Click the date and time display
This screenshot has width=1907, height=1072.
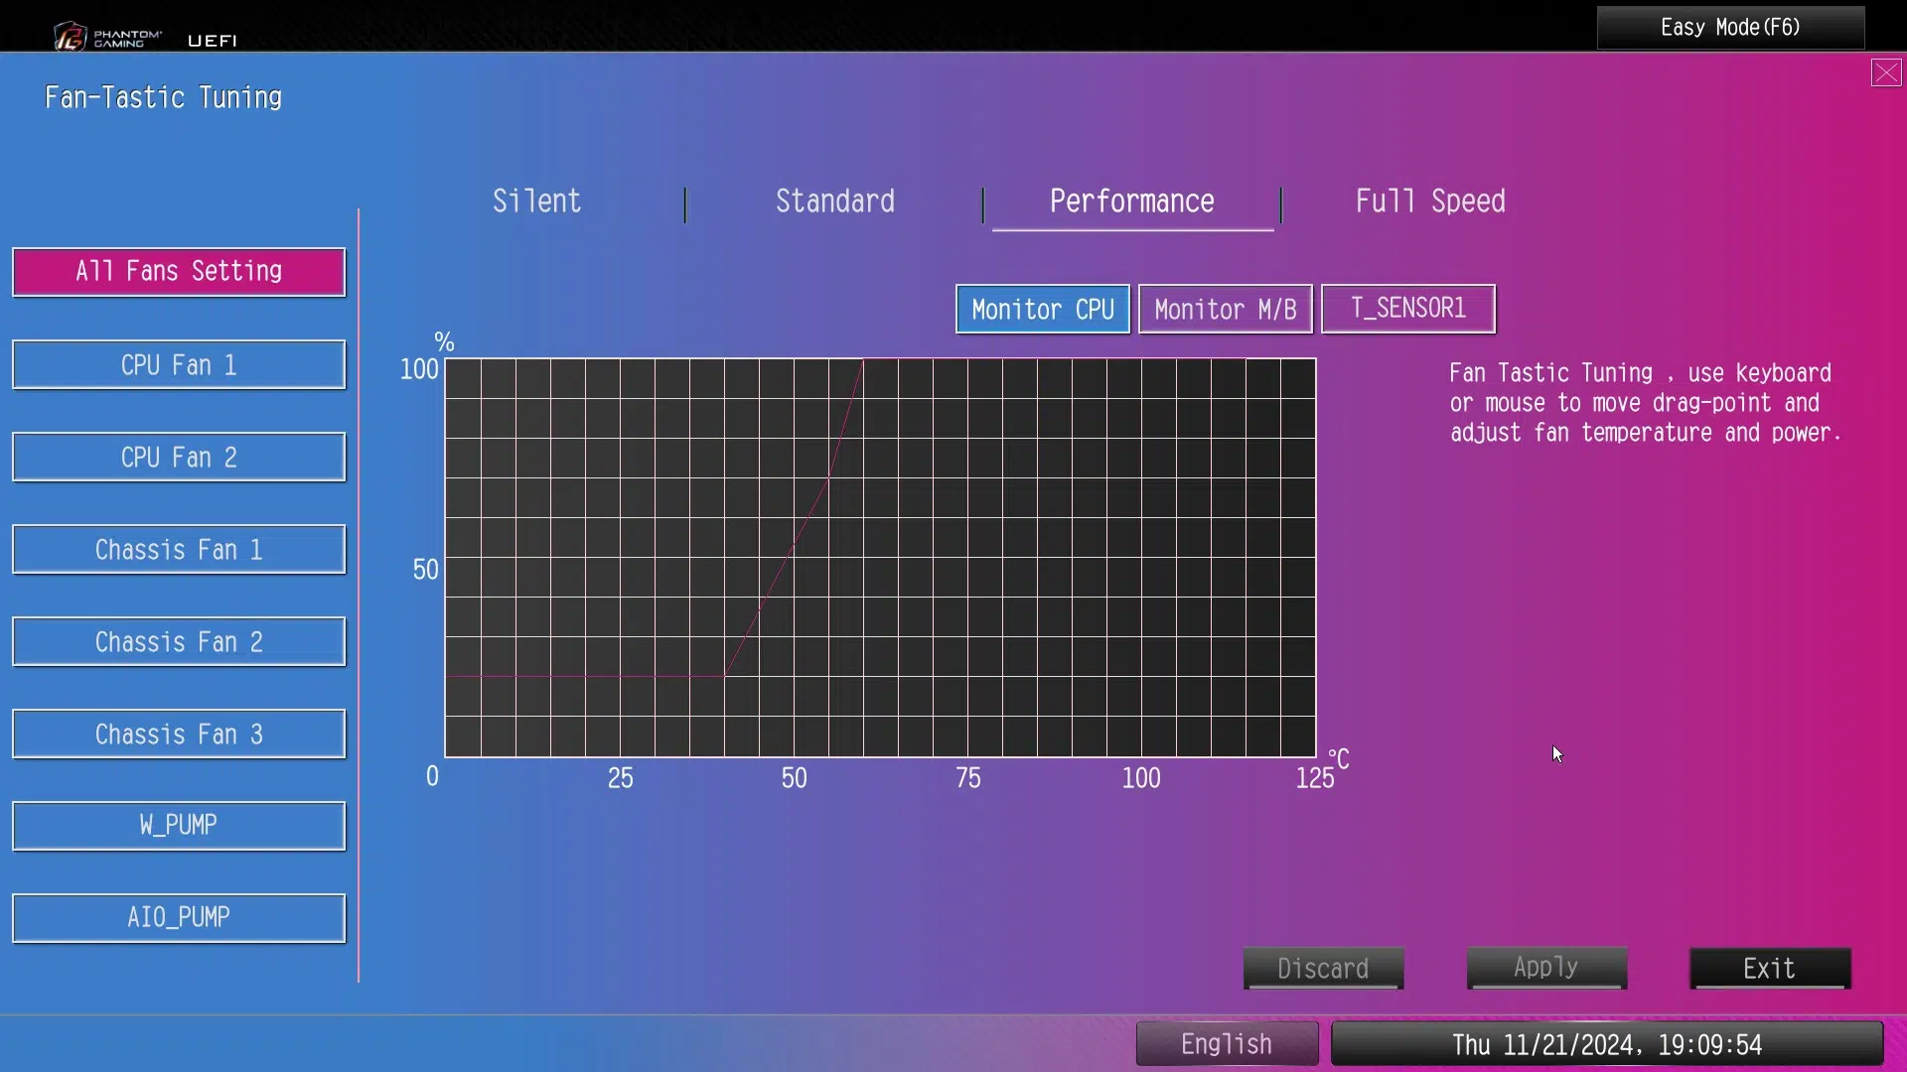1607,1044
